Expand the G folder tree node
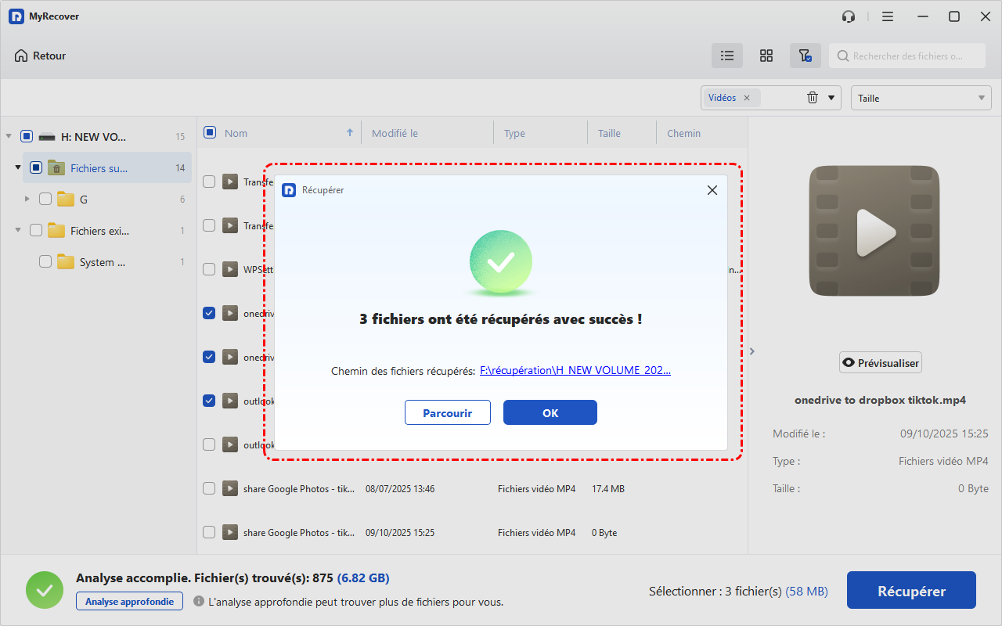This screenshot has height=626, width=1002. tap(27, 200)
